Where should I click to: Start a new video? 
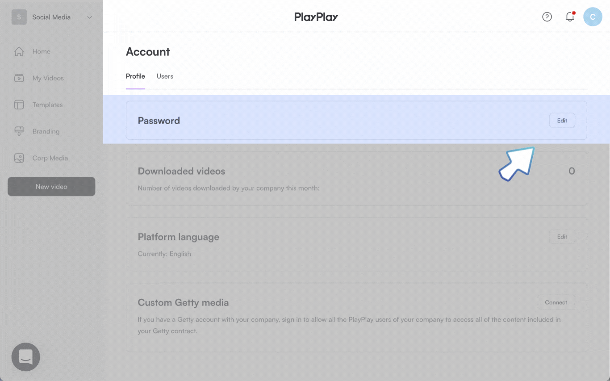pos(51,186)
